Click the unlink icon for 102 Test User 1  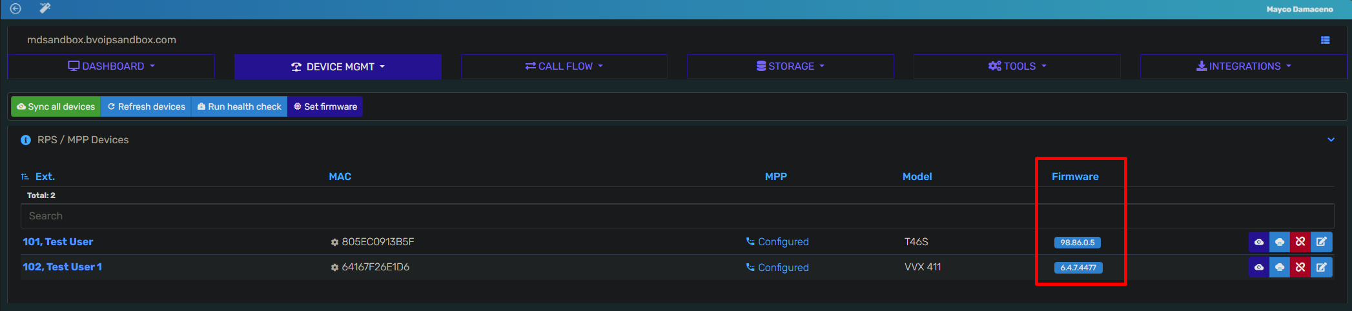click(x=1300, y=267)
